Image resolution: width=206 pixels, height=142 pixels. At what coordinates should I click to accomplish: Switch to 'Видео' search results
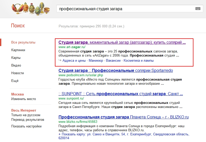pos(16,65)
